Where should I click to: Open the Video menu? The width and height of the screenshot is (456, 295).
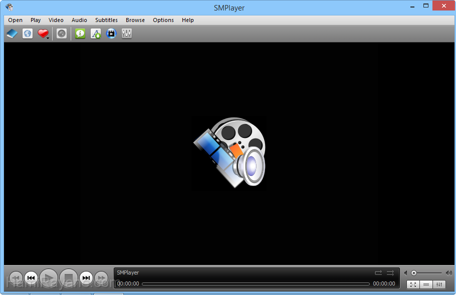point(56,20)
